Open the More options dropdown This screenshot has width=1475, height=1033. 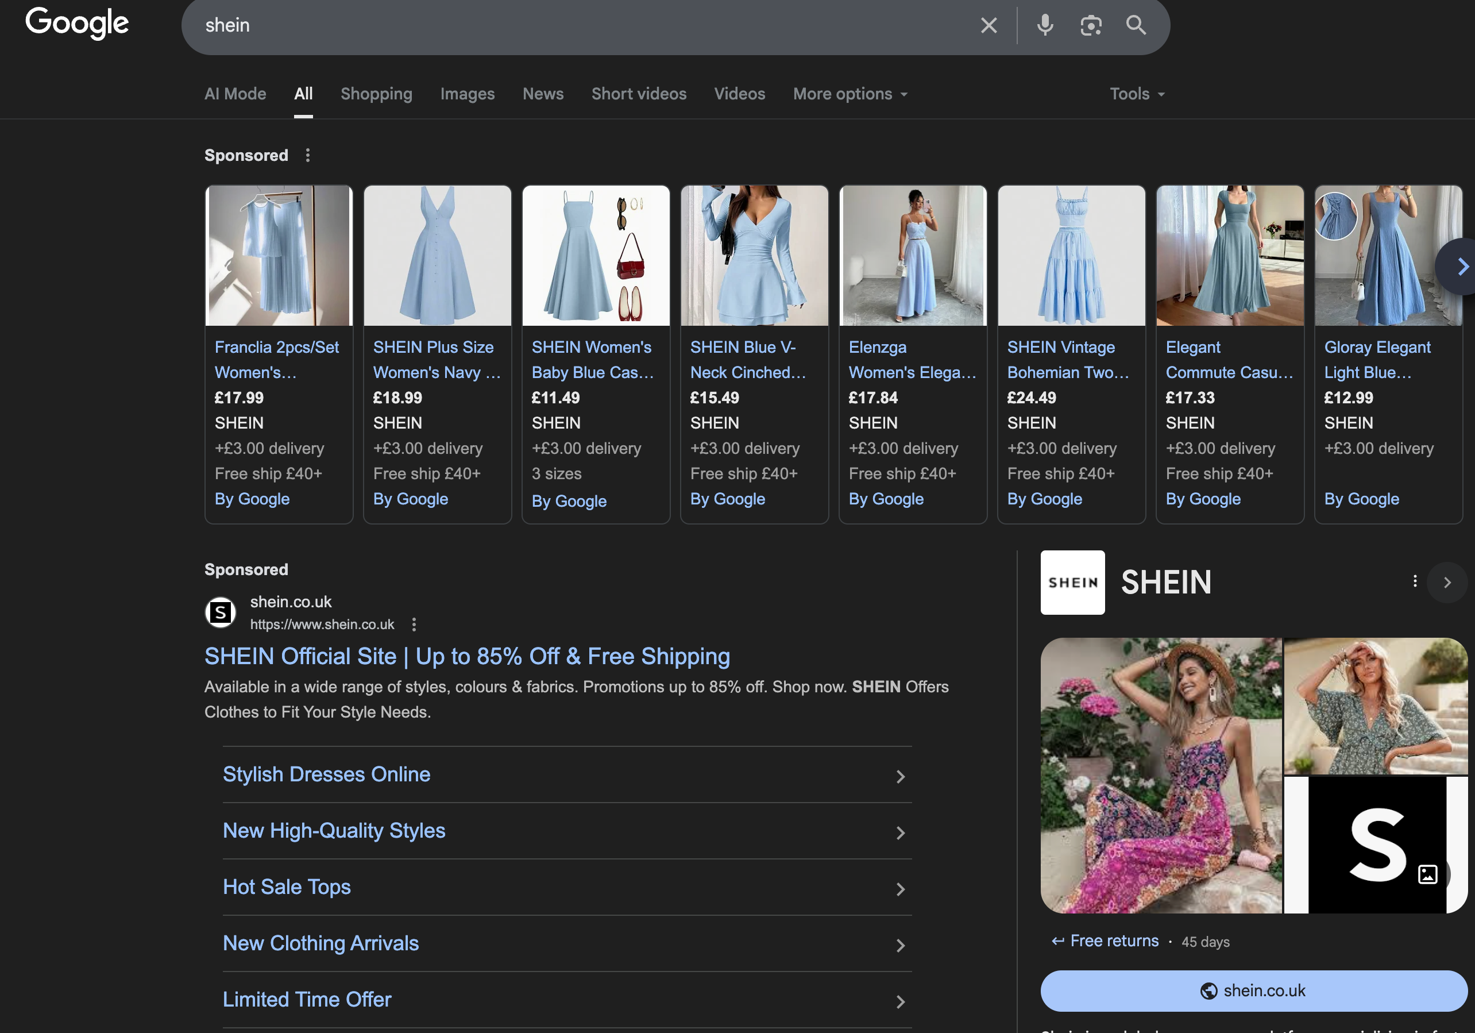(x=850, y=94)
